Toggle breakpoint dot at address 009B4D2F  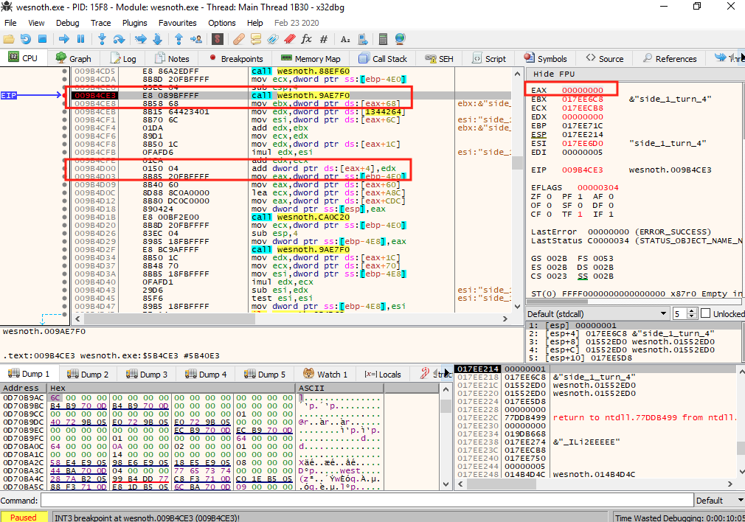coord(65,249)
